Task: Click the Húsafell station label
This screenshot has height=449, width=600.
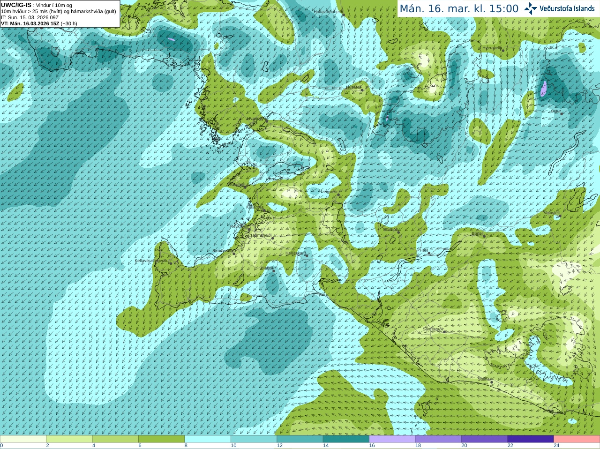Action: tap(353, 87)
